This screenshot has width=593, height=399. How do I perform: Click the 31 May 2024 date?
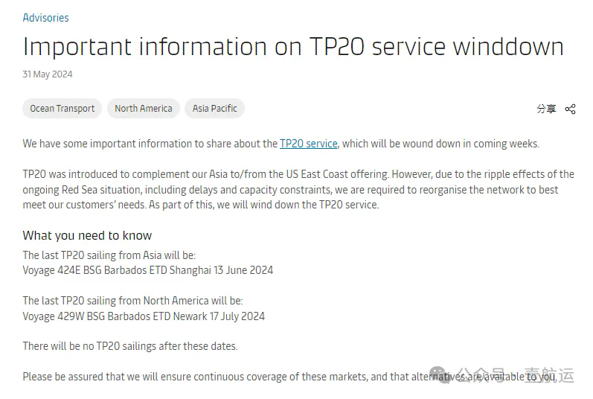tap(48, 74)
